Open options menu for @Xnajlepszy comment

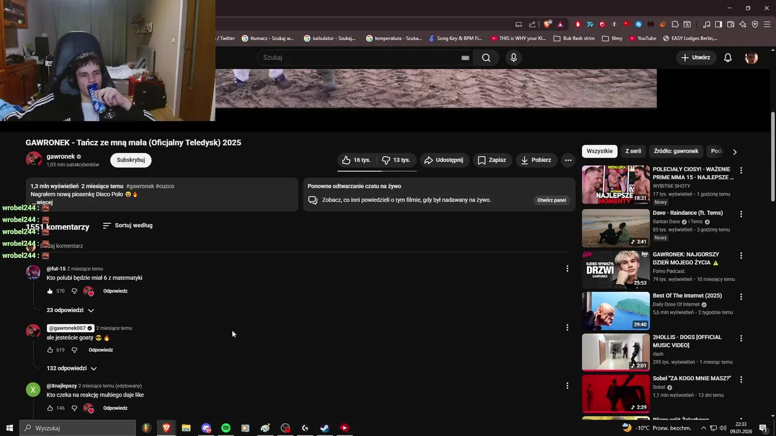tap(567, 385)
